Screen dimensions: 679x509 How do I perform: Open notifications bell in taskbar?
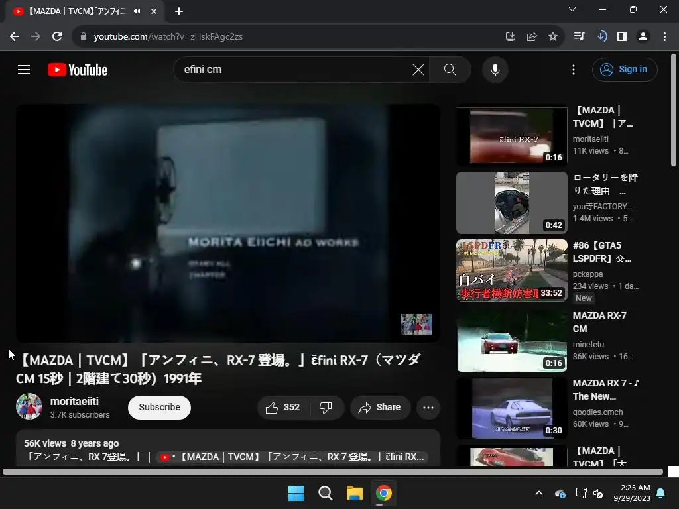click(661, 493)
